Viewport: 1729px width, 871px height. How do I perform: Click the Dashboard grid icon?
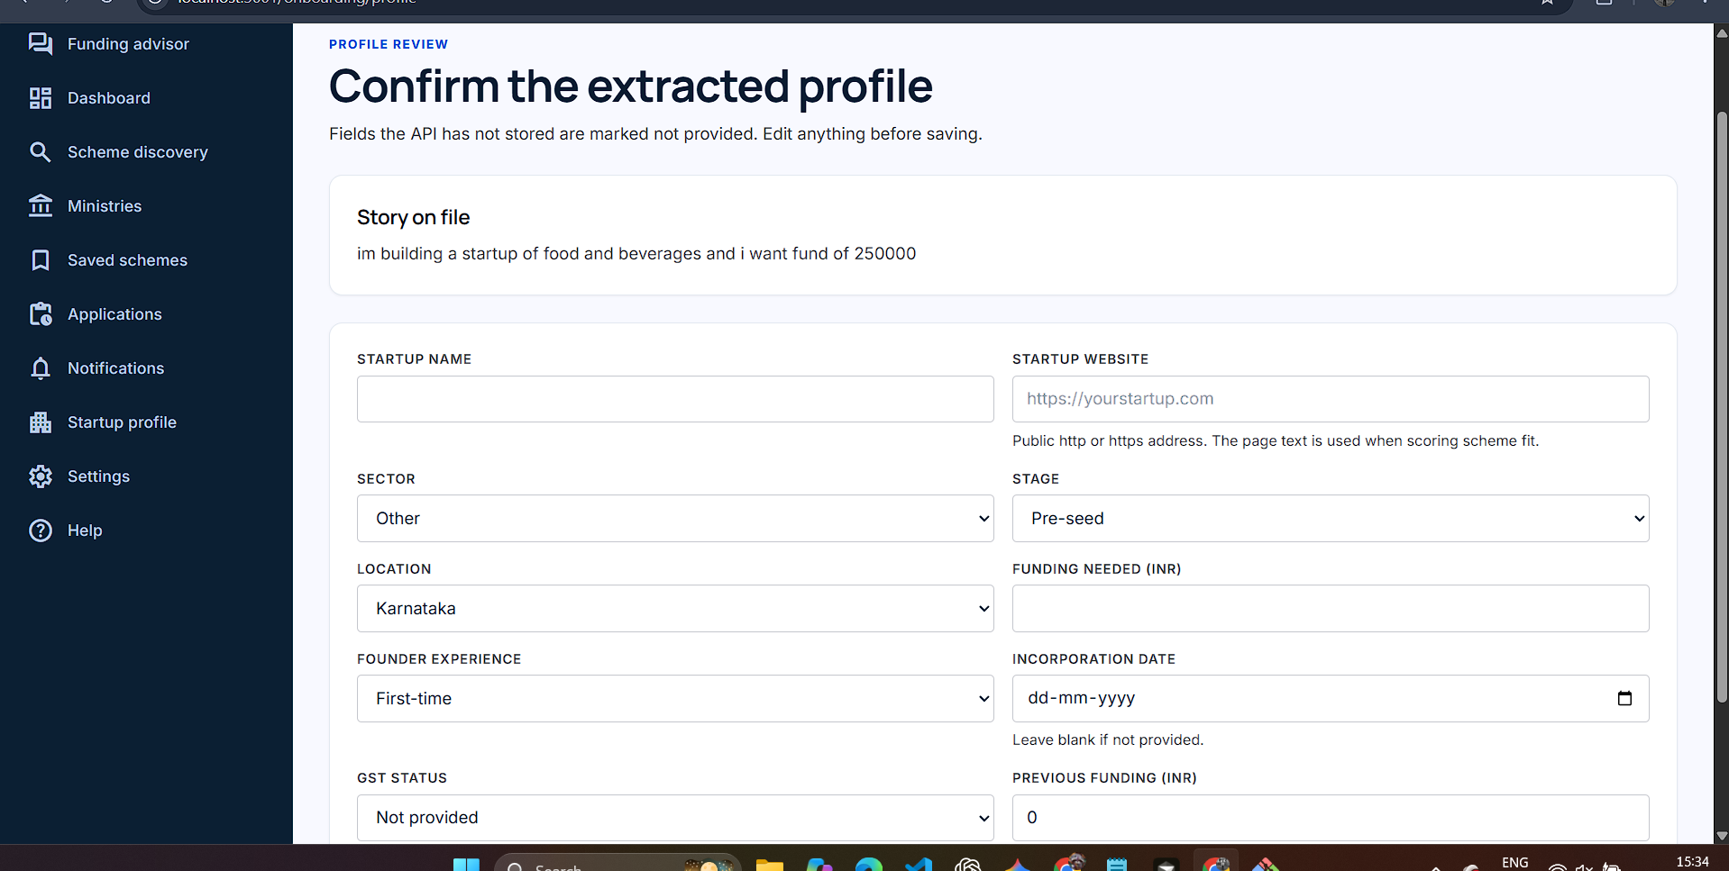coord(41,98)
